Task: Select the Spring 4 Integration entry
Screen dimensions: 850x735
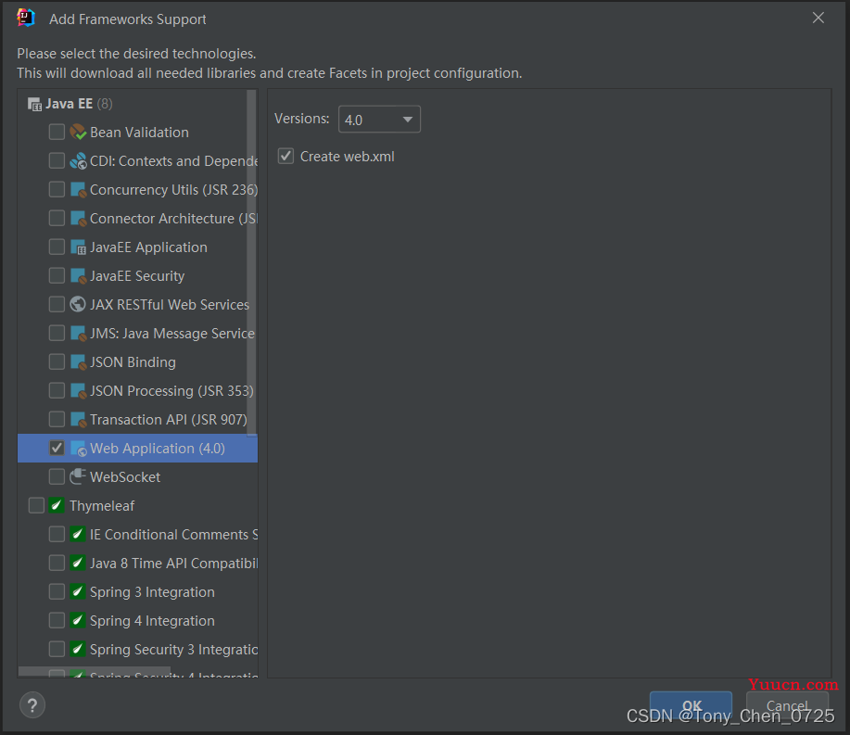Action: coord(138,620)
